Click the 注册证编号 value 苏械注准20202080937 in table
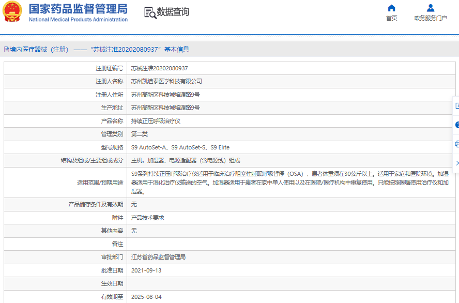Screen dimensions: 459x303 click(x=159, y=68)
